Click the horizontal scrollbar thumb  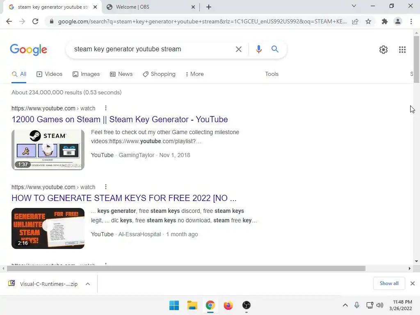point(186,268)
